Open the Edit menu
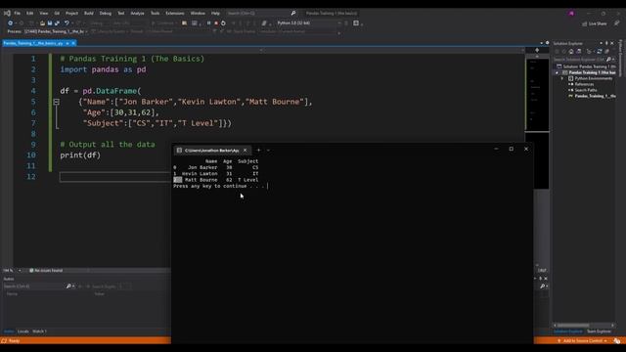This screenshot has width=626, height=352. [x=30, y=13]
